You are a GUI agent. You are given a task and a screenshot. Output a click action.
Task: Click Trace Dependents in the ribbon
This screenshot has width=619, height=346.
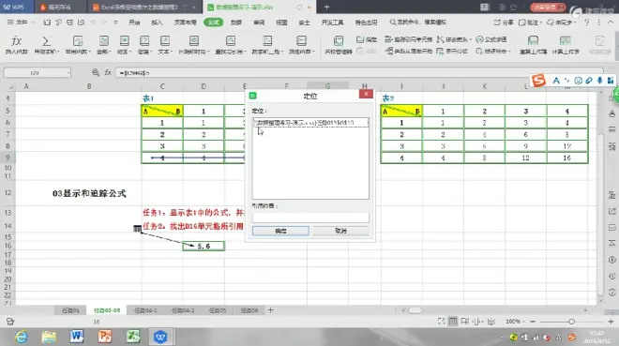409,52
